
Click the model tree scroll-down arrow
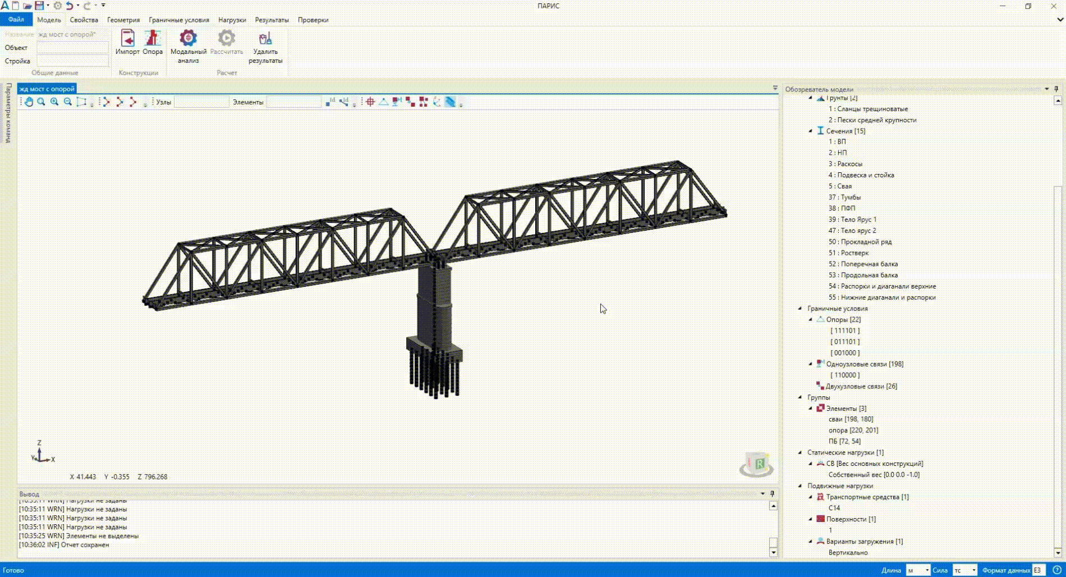tap(1058, 552)
